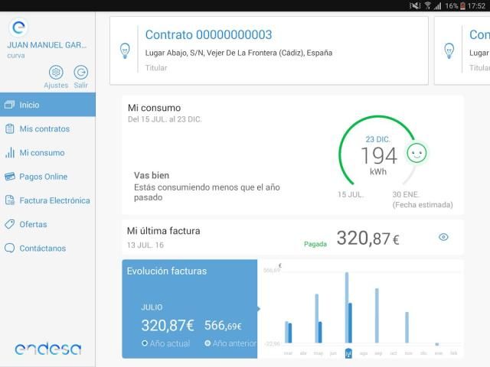490x367 pixels.
Task: Tap lightbulb icon on Contrato 00000000003 card
Action: [125, 50]
